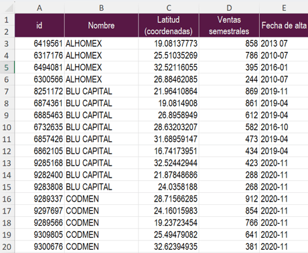Click the Ventas semestrales header cell

click(x=229, y=25)
